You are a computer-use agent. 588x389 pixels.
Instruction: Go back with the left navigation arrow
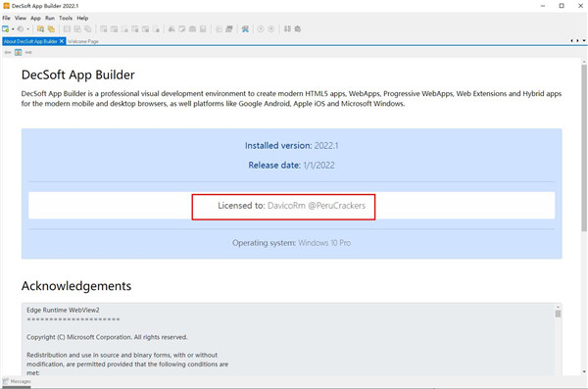8,53
